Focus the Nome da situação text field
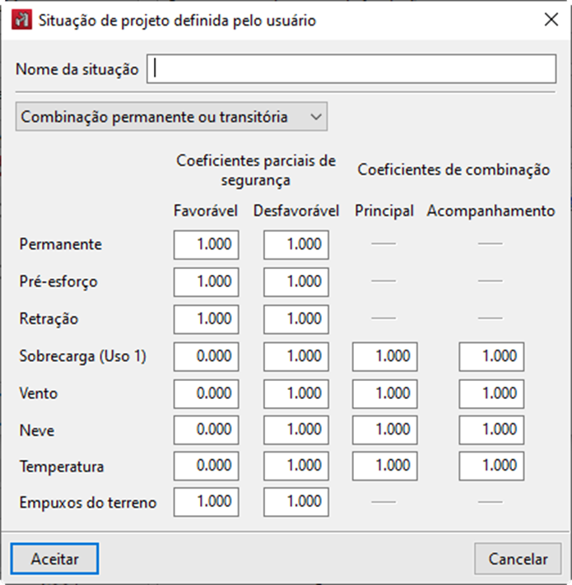572x585 pixels. coord(351,69)
